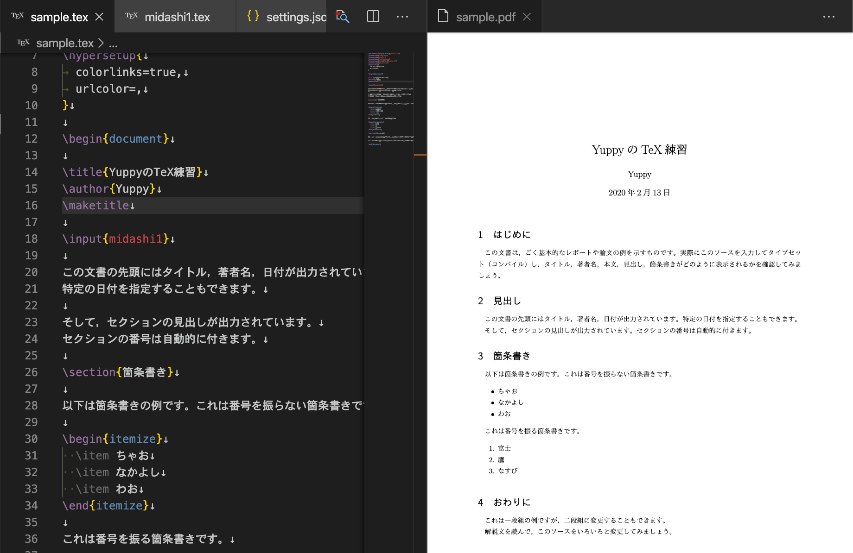Viewport: 853px width, 553px height.
Task: Click line number 16 to select that line
Action: pyautogui.click(x=31, y=206)
